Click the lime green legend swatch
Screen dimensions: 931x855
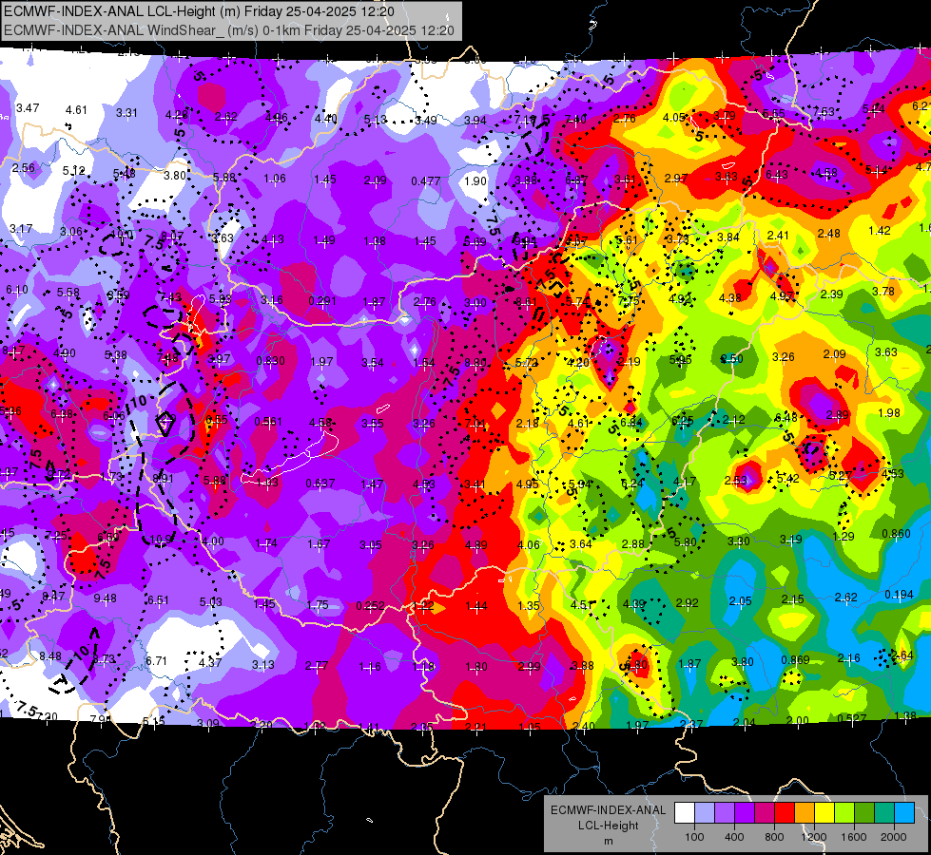pos(844,813)
